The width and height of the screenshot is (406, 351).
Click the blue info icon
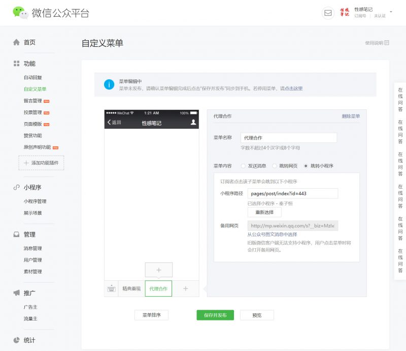pyautogui.click(x=109, y=84)
